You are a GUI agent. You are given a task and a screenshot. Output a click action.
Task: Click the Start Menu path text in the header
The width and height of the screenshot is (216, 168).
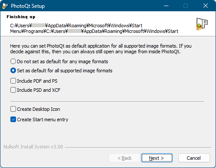coord(94,29)
